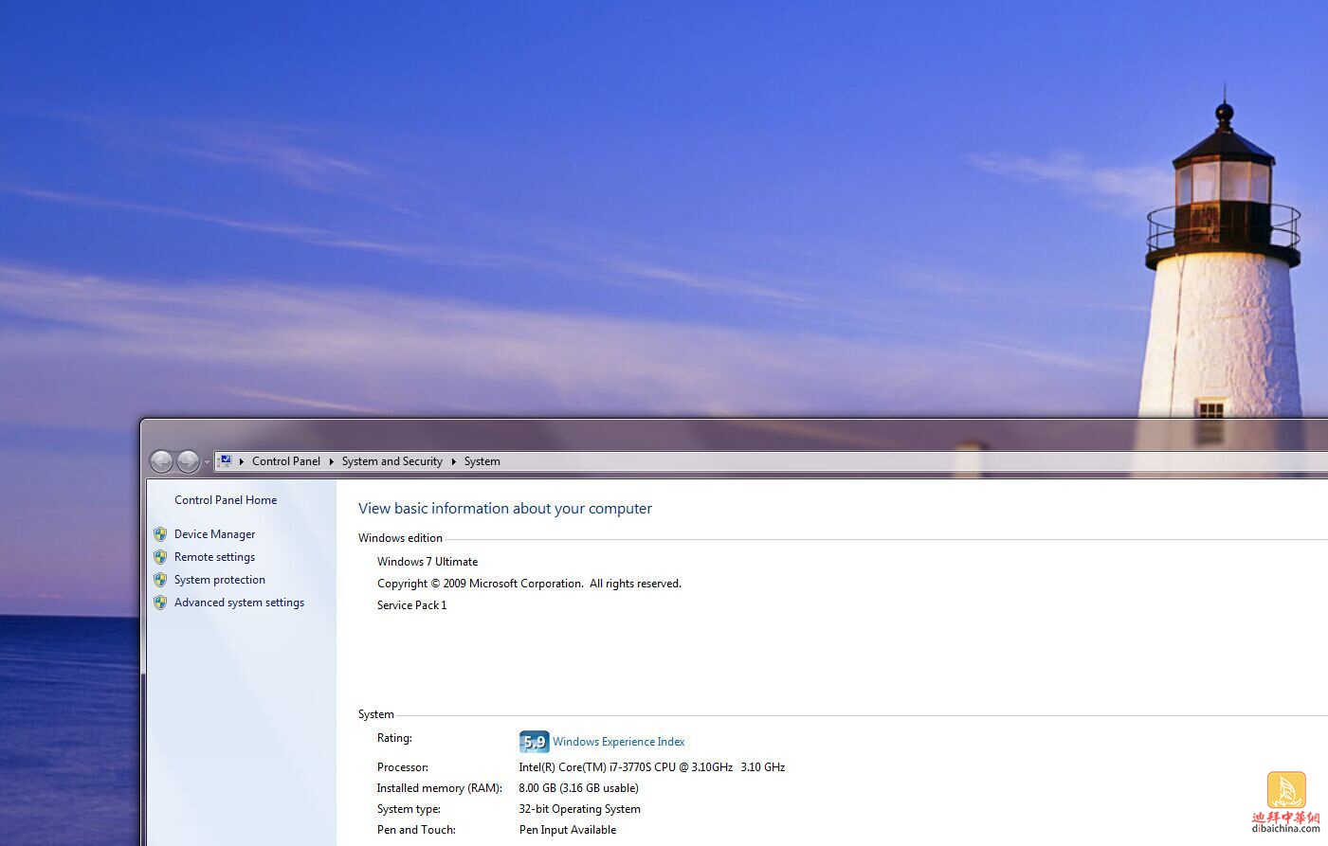1328x846 pixels.
Task: Click the computer icon in address bar
Action: [226, 461]
